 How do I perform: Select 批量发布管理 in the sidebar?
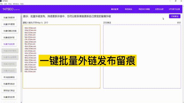click(9, 24)
